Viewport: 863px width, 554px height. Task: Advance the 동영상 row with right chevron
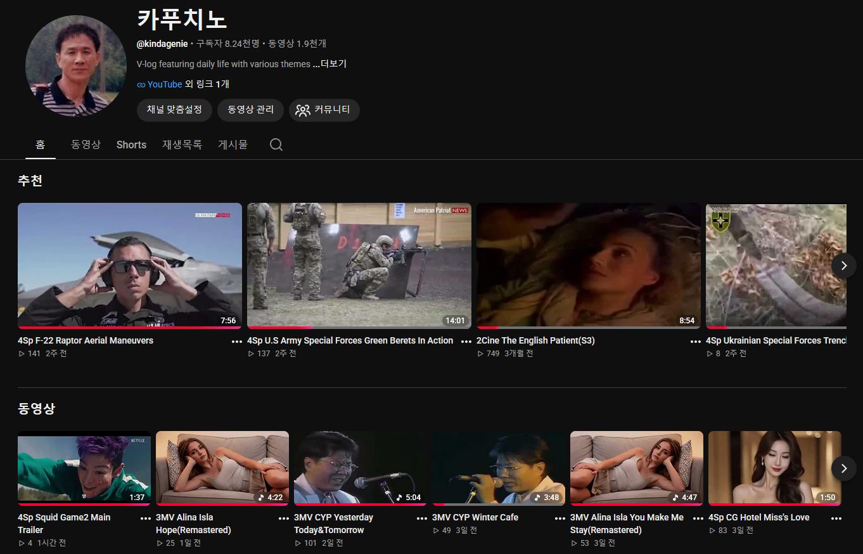pos(843,468)
